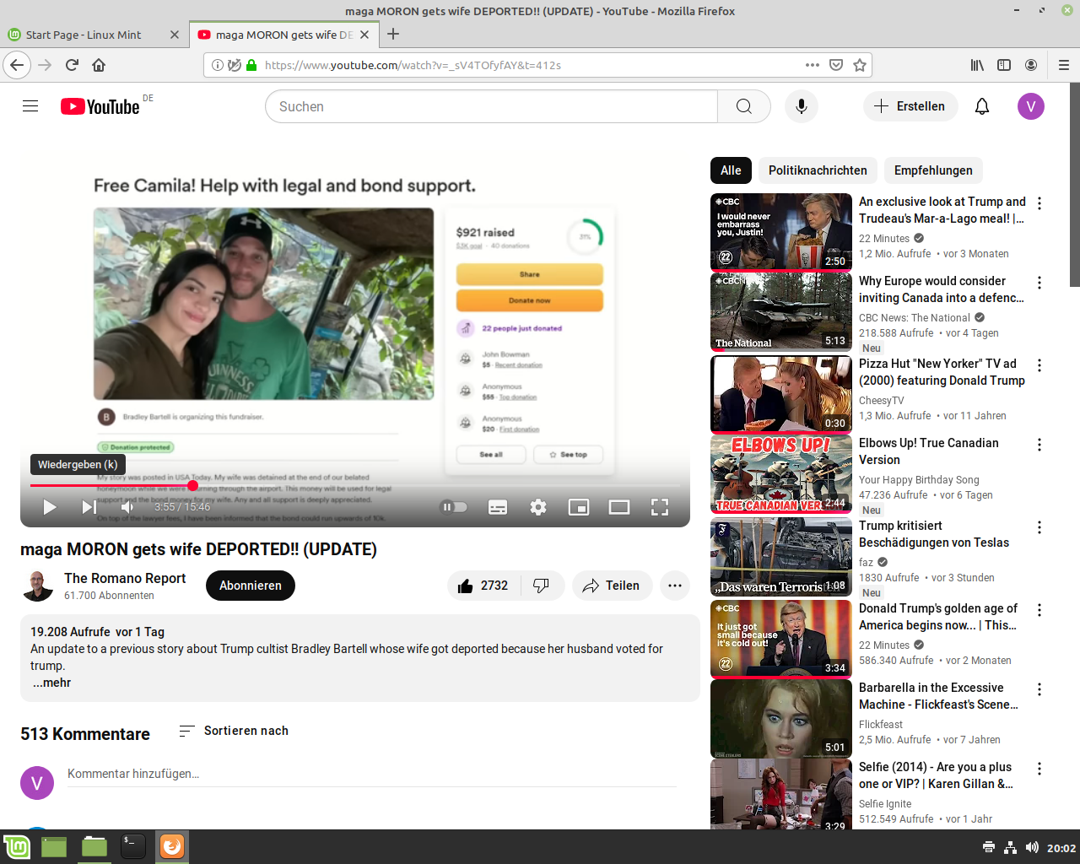Click the search magnifier button
This screenshot has width=1080, height=864.
click(x=743, y=106)
